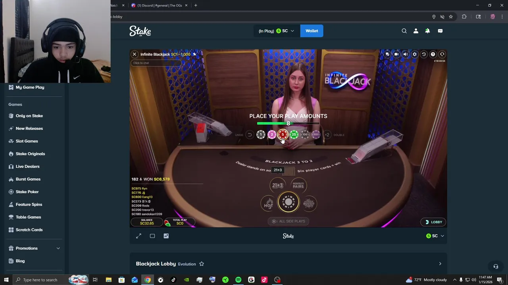The image size is (508, 285).
Task: Open Feature Spins category
Action: point(29,204)
